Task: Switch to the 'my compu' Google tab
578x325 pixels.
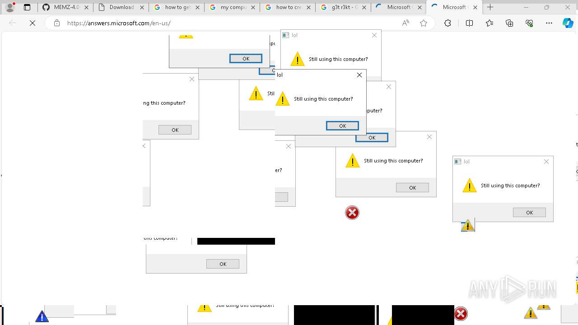Action: tap(232, 7)
